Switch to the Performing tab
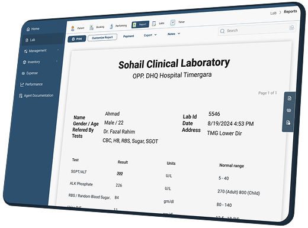 (118, 26)
